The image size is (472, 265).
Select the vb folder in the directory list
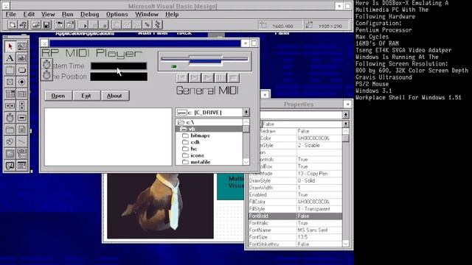209,129
